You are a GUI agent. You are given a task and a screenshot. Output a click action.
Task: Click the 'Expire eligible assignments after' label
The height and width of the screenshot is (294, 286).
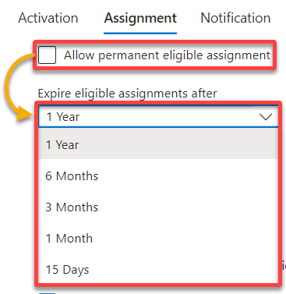coord(127,94)
